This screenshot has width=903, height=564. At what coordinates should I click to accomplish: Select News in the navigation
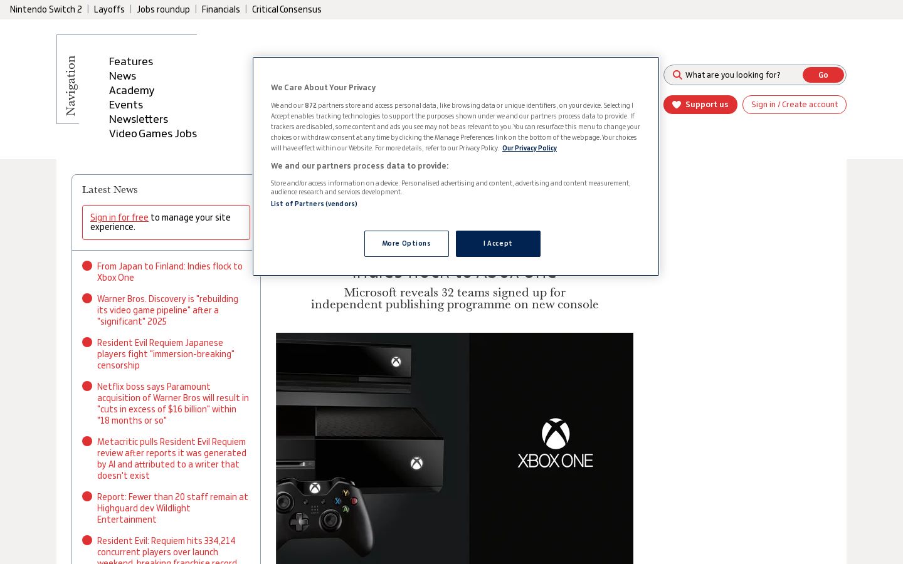coord(122,76)
